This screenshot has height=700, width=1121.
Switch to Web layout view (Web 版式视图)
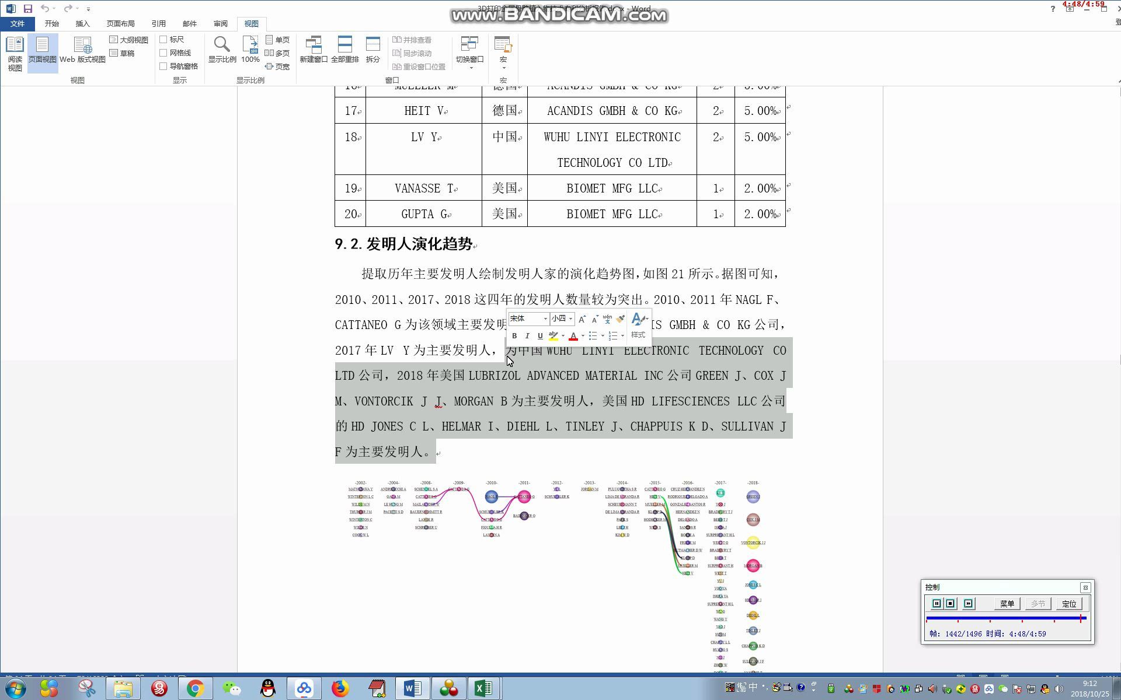tap(83, 51)
